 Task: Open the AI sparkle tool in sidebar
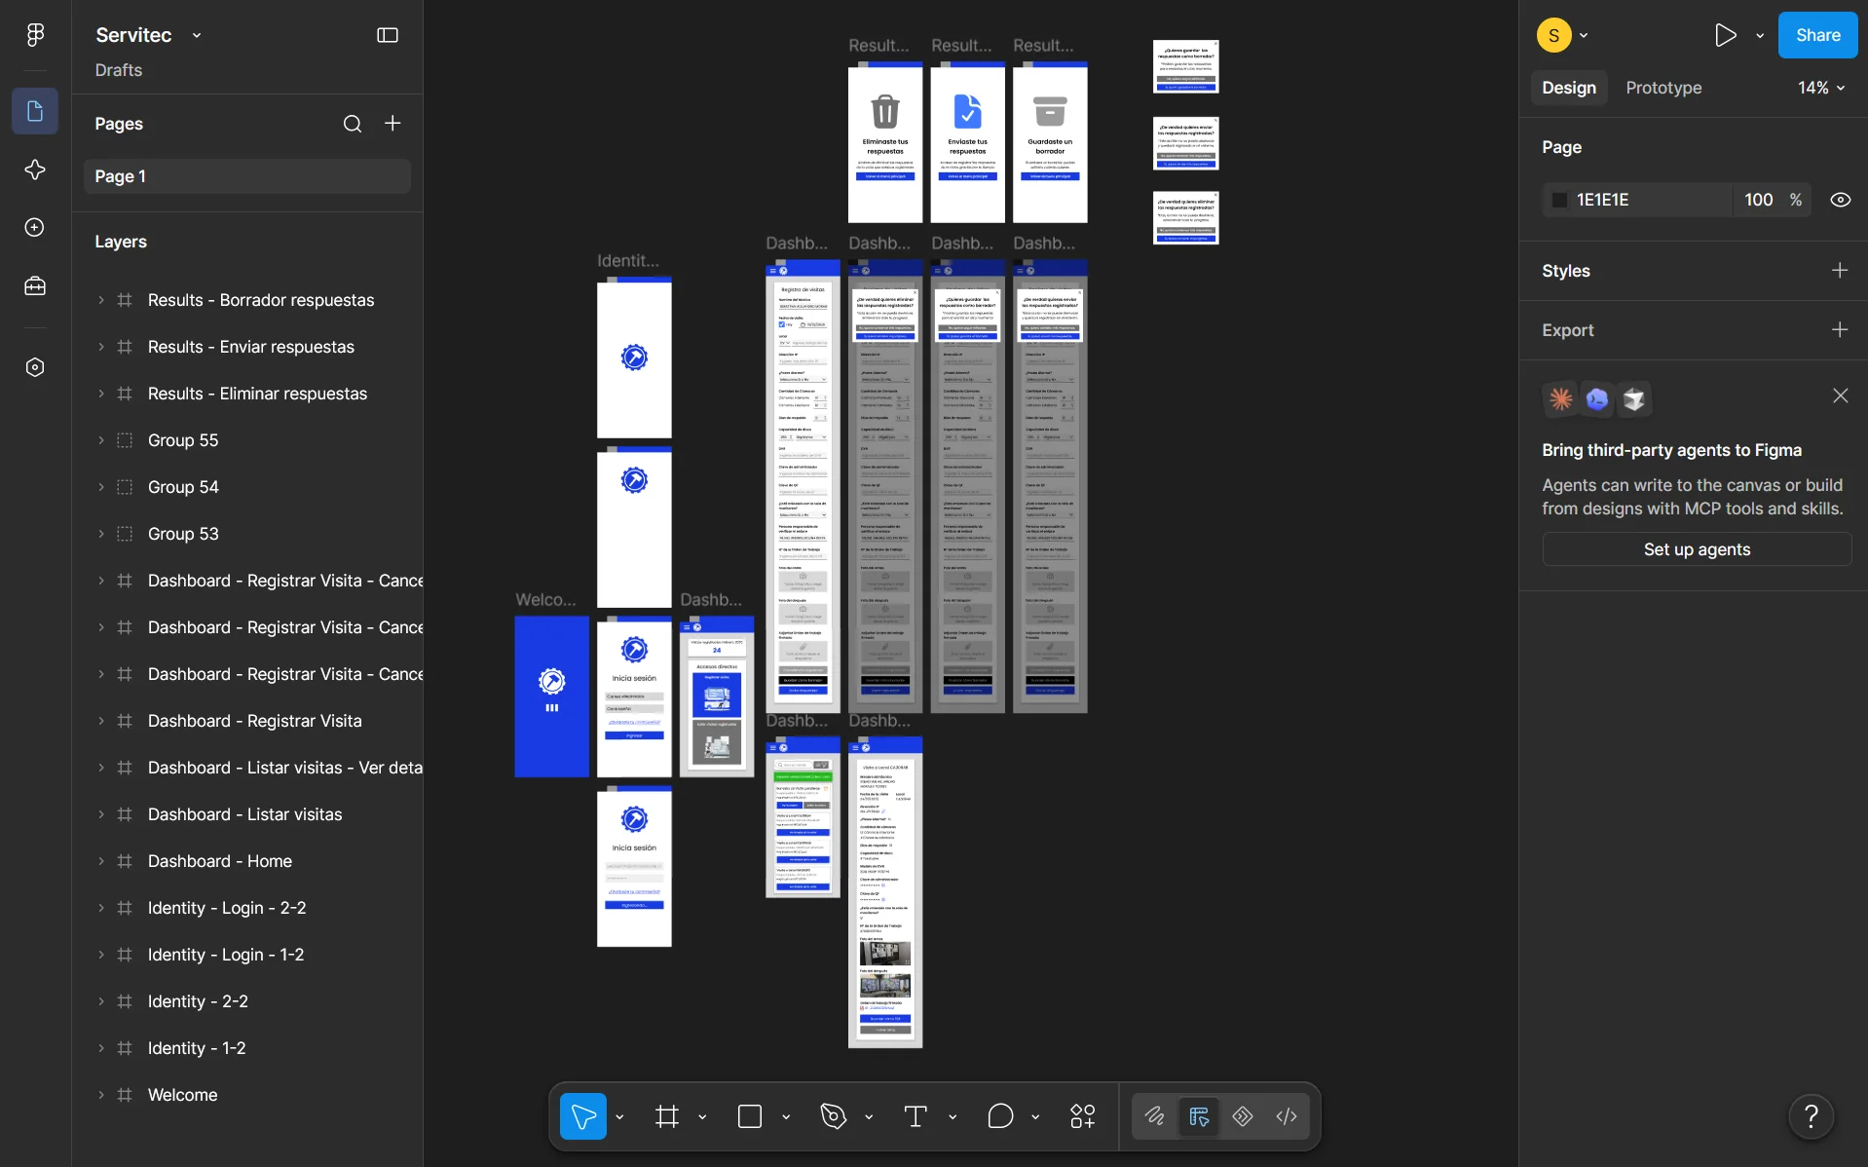(35, 169)
